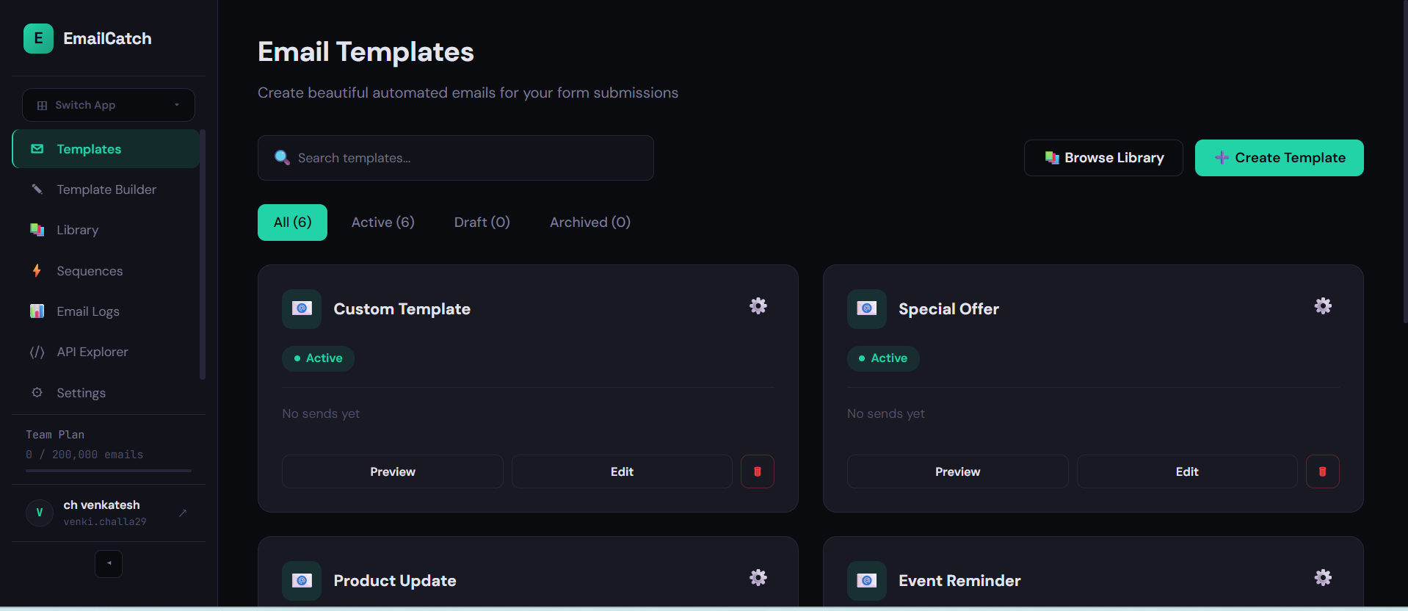
Task: Collapse the sidebar with arrow button
Action: point(109,564)
